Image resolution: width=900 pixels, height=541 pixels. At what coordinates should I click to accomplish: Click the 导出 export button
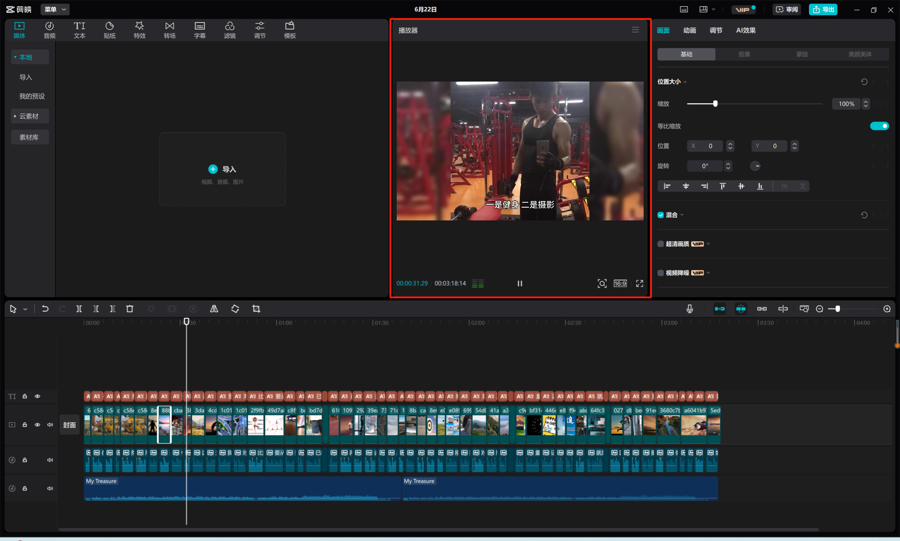pos(823,9)
